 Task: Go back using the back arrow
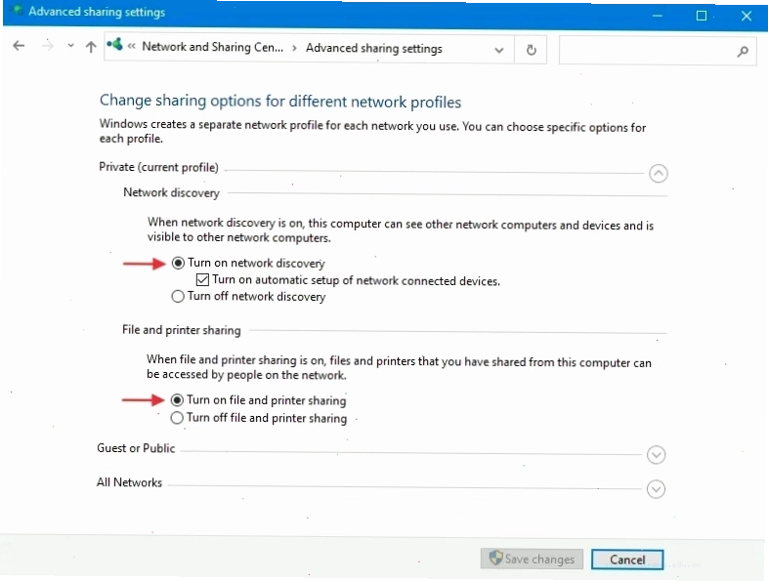(x=19, y=46)
